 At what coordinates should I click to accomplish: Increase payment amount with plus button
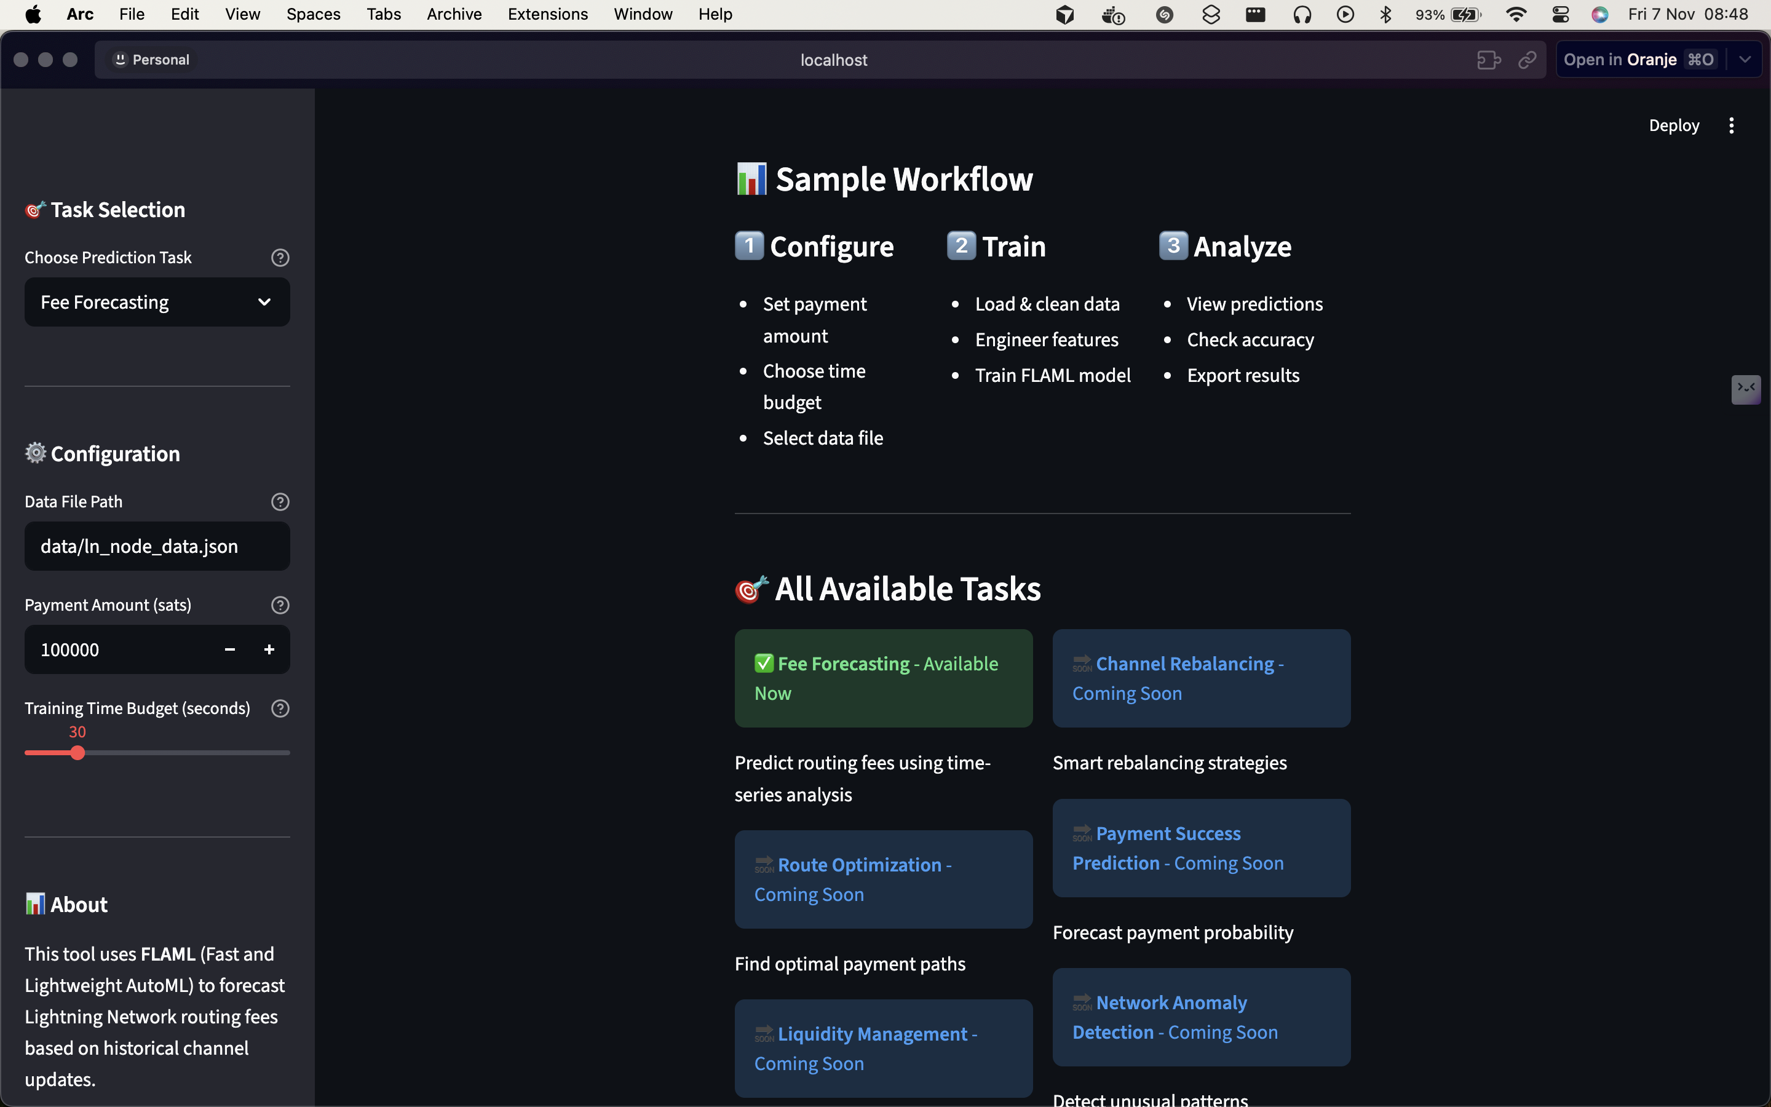coord(269,649)
